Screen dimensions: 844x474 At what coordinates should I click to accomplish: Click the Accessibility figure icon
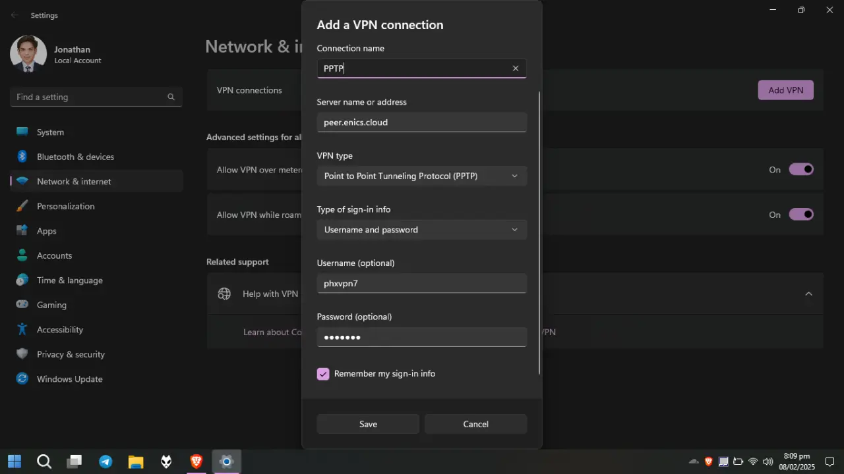[x=22, y=330]
